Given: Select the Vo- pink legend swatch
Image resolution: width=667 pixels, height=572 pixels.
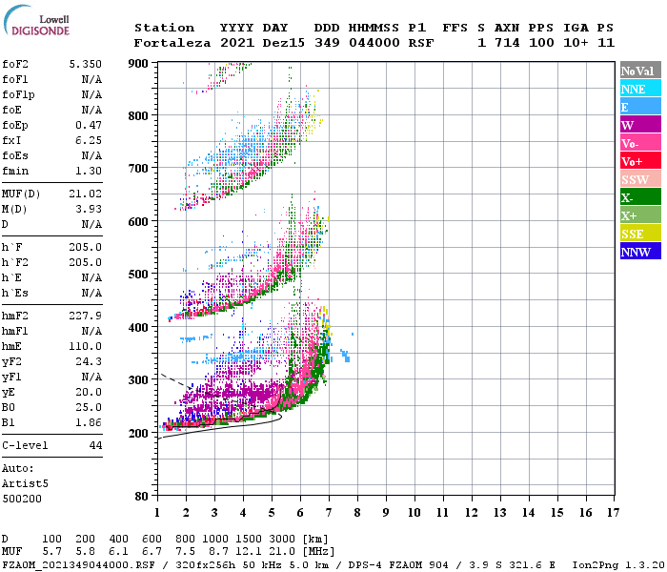Looking at the screenshot, I should (x=640, y=143).
